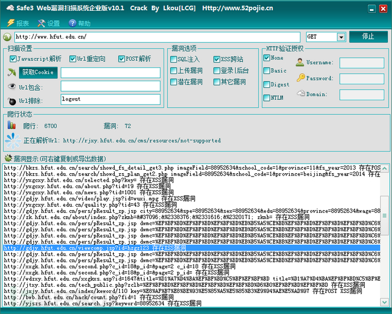Click the user avatar icon beside Username
392x314 pixels.
pyautogui.click(x=300, y=62)
